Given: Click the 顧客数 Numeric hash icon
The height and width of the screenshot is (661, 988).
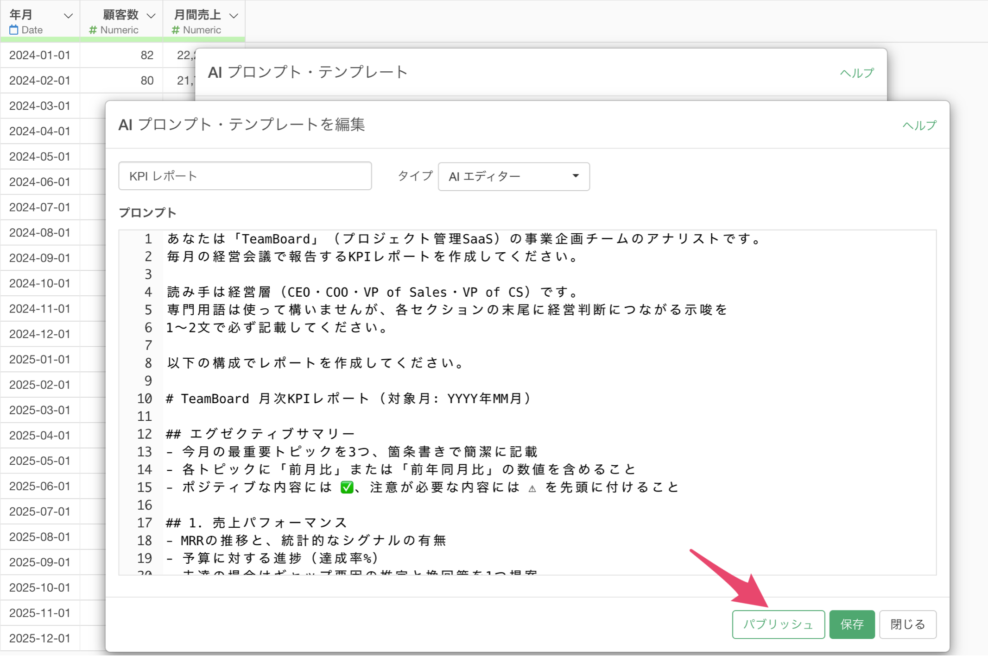Looking at the screenshot, I should (93, 30).
